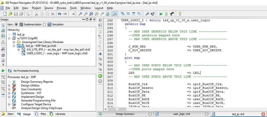Expand the AXI_LITE_IPIF_I hierarchy node

pyautogui.click(x=19, y=49)
